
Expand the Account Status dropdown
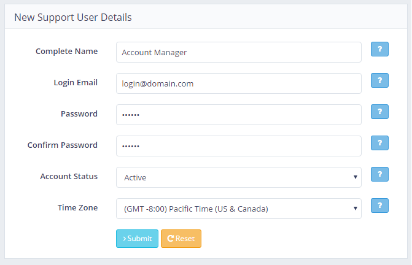point(238,177)
